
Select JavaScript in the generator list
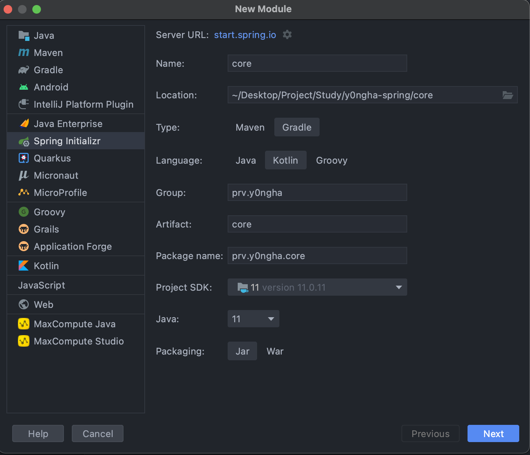[x=76, y=285]
